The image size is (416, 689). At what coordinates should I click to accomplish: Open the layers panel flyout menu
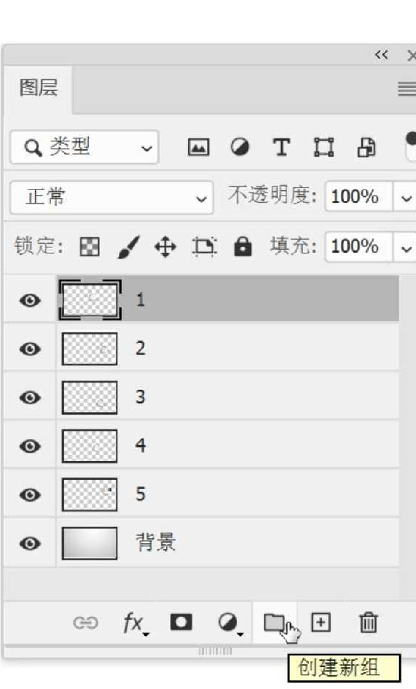[x=406, y=89]
